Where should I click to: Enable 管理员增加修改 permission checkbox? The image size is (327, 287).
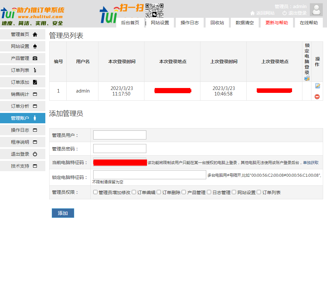pos(96,192)
